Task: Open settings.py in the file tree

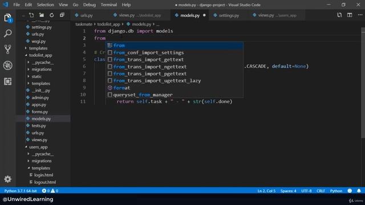Action: (x=42, y=27)
